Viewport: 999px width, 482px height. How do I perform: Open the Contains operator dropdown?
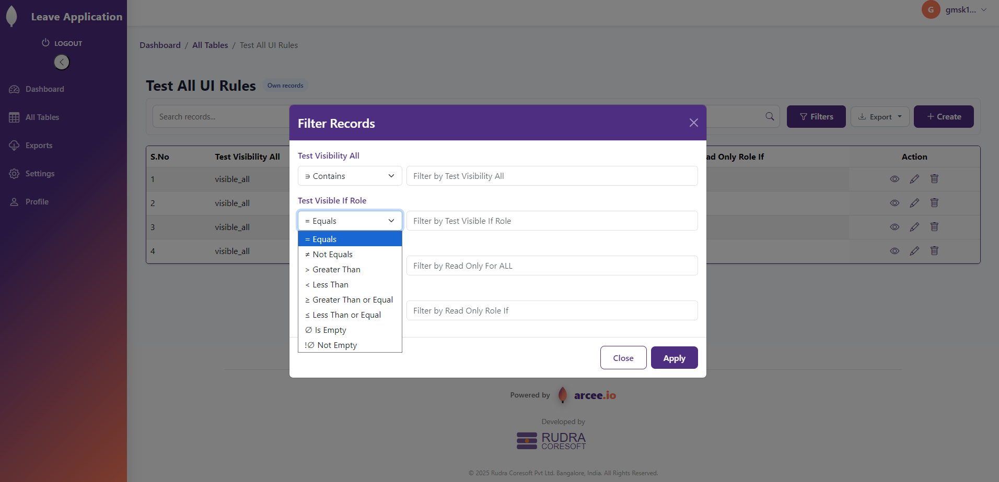tap(350, 176)
